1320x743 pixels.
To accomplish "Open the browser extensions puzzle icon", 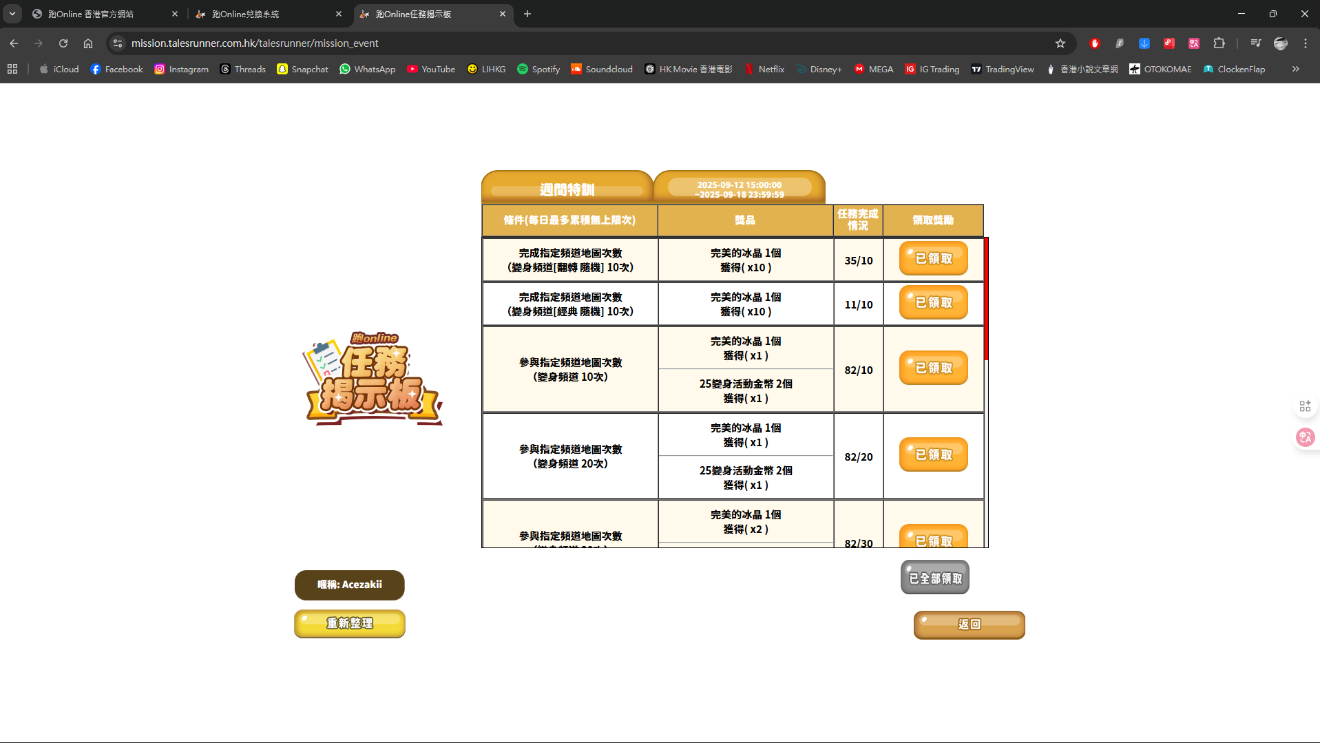I will pyautogui.click(x=1219, y=43).
